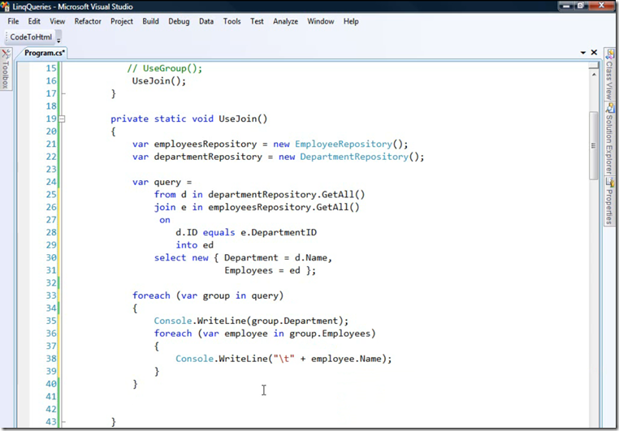Click 'departmentRepository.GetAll()' on line 25

point(287,195)
